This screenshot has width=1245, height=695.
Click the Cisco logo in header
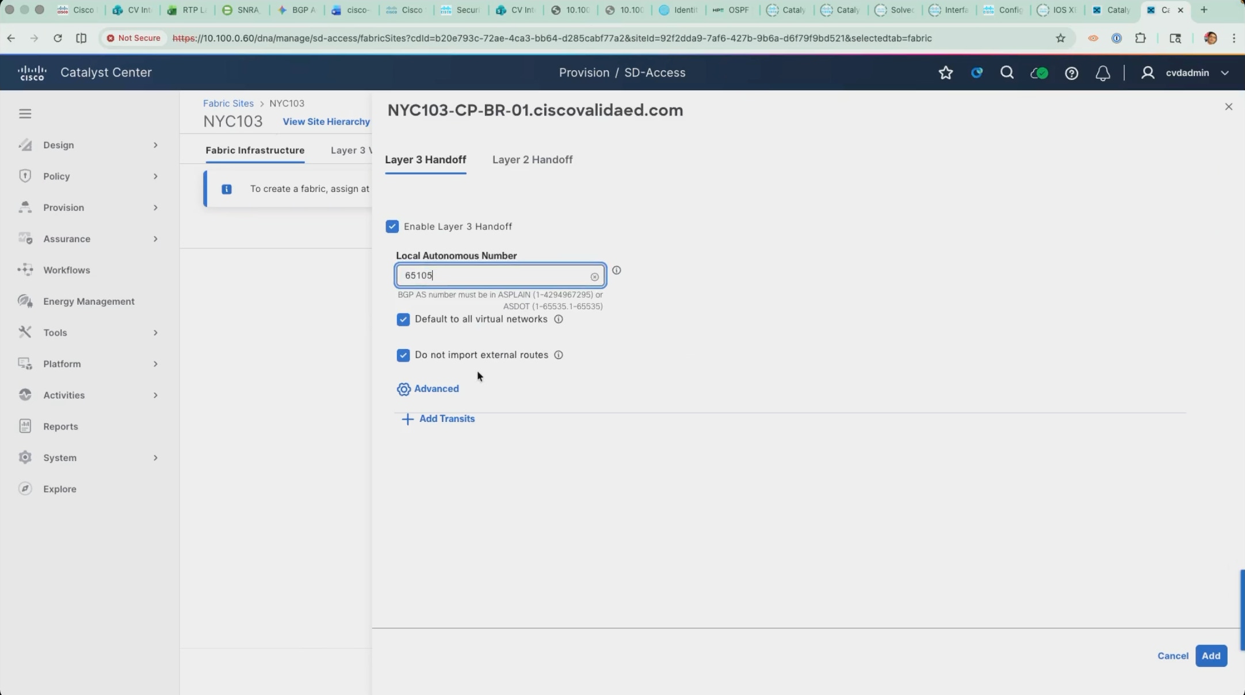[32, 73]
